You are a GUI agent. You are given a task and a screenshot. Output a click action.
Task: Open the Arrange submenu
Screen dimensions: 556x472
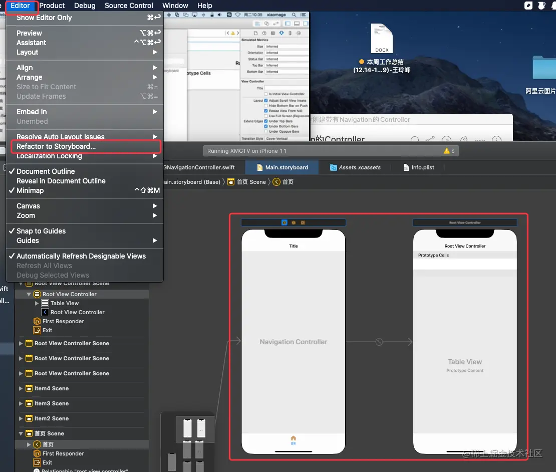coord(84,77)
